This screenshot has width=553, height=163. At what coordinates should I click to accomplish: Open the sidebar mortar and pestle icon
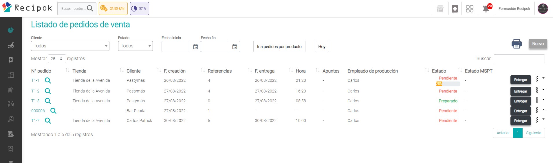tap(11, 45)
